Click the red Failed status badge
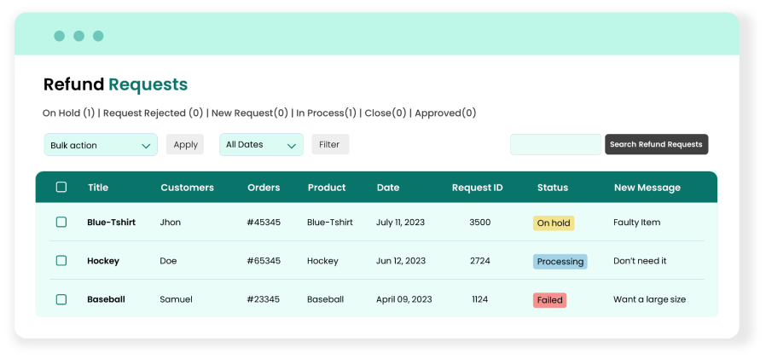Screen dimensions: 766x359 click(549, 300)
